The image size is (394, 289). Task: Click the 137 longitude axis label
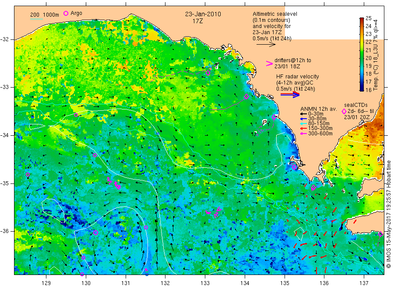pyautogui.click(x=364, y=283)
